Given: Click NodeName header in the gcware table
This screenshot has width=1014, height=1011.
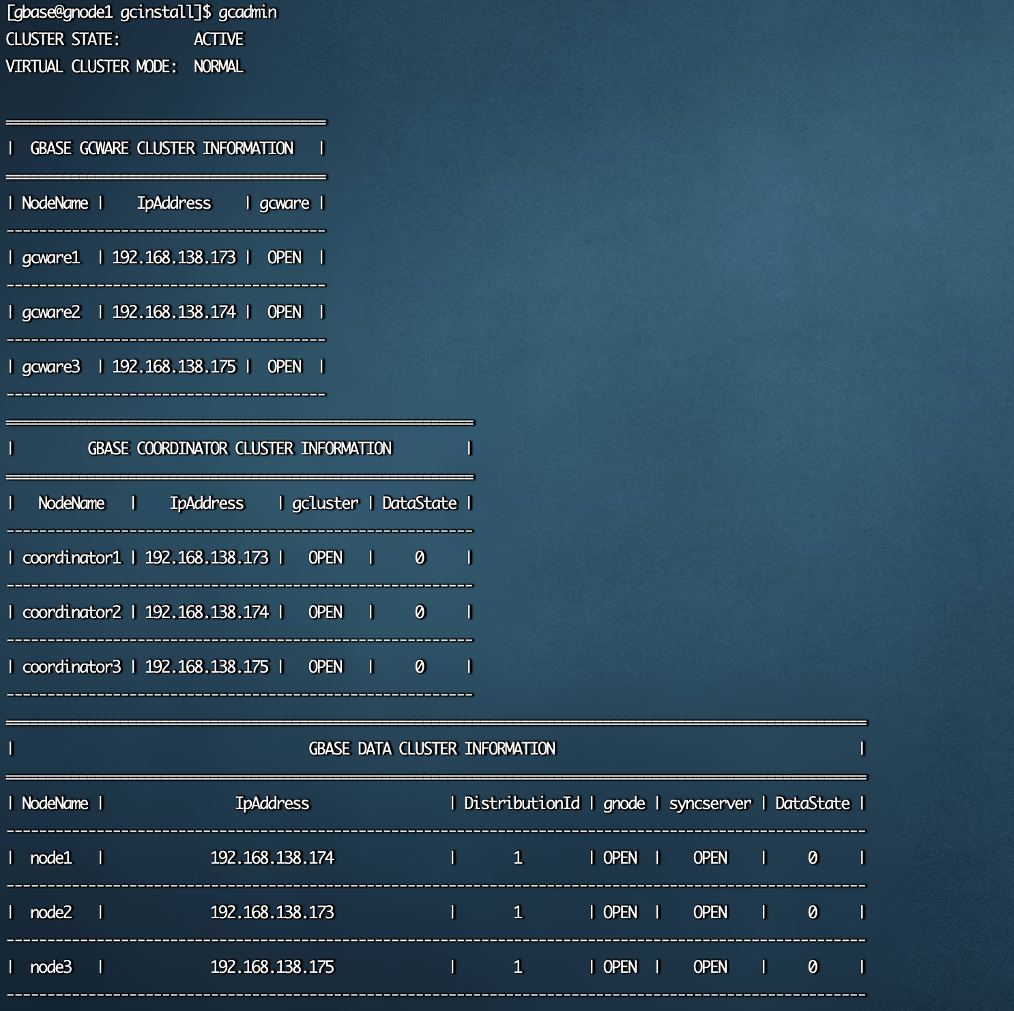Looking at the screenshot, I should pyautogui.click(x=55, y=203).
